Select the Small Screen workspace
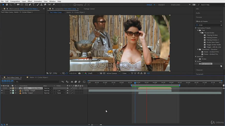The width and height of the screenshot is (225, 126). coord(175,5)
